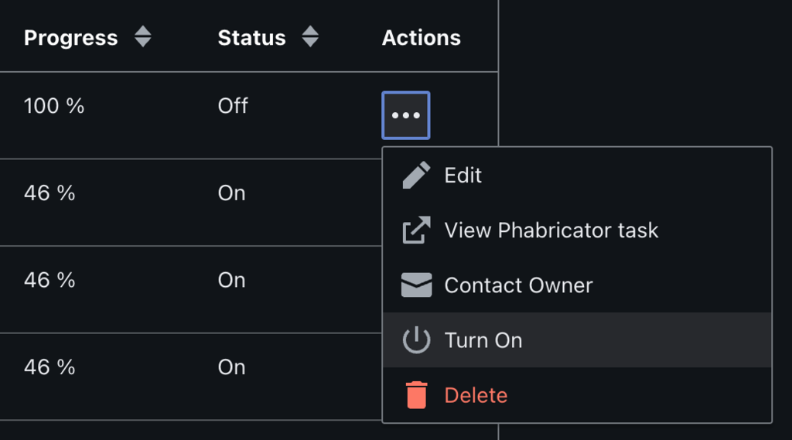Screen dimensions: 792x440
Task: Click the Actions column header
Action: tap(422, 38)
